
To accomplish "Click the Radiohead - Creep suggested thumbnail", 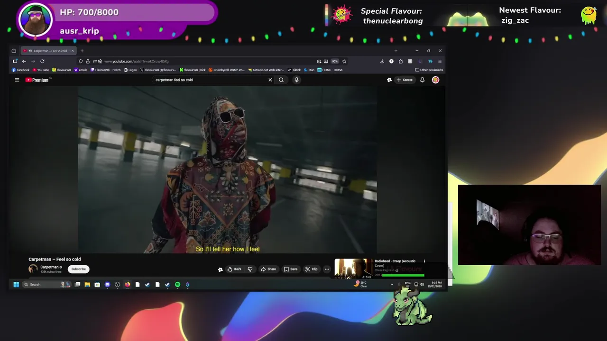I will pos(353,269).
